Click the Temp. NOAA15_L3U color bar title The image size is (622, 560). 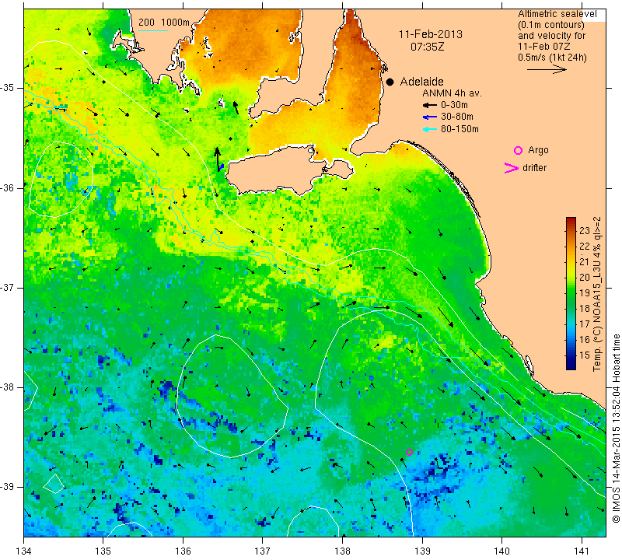tap(597, 294)
